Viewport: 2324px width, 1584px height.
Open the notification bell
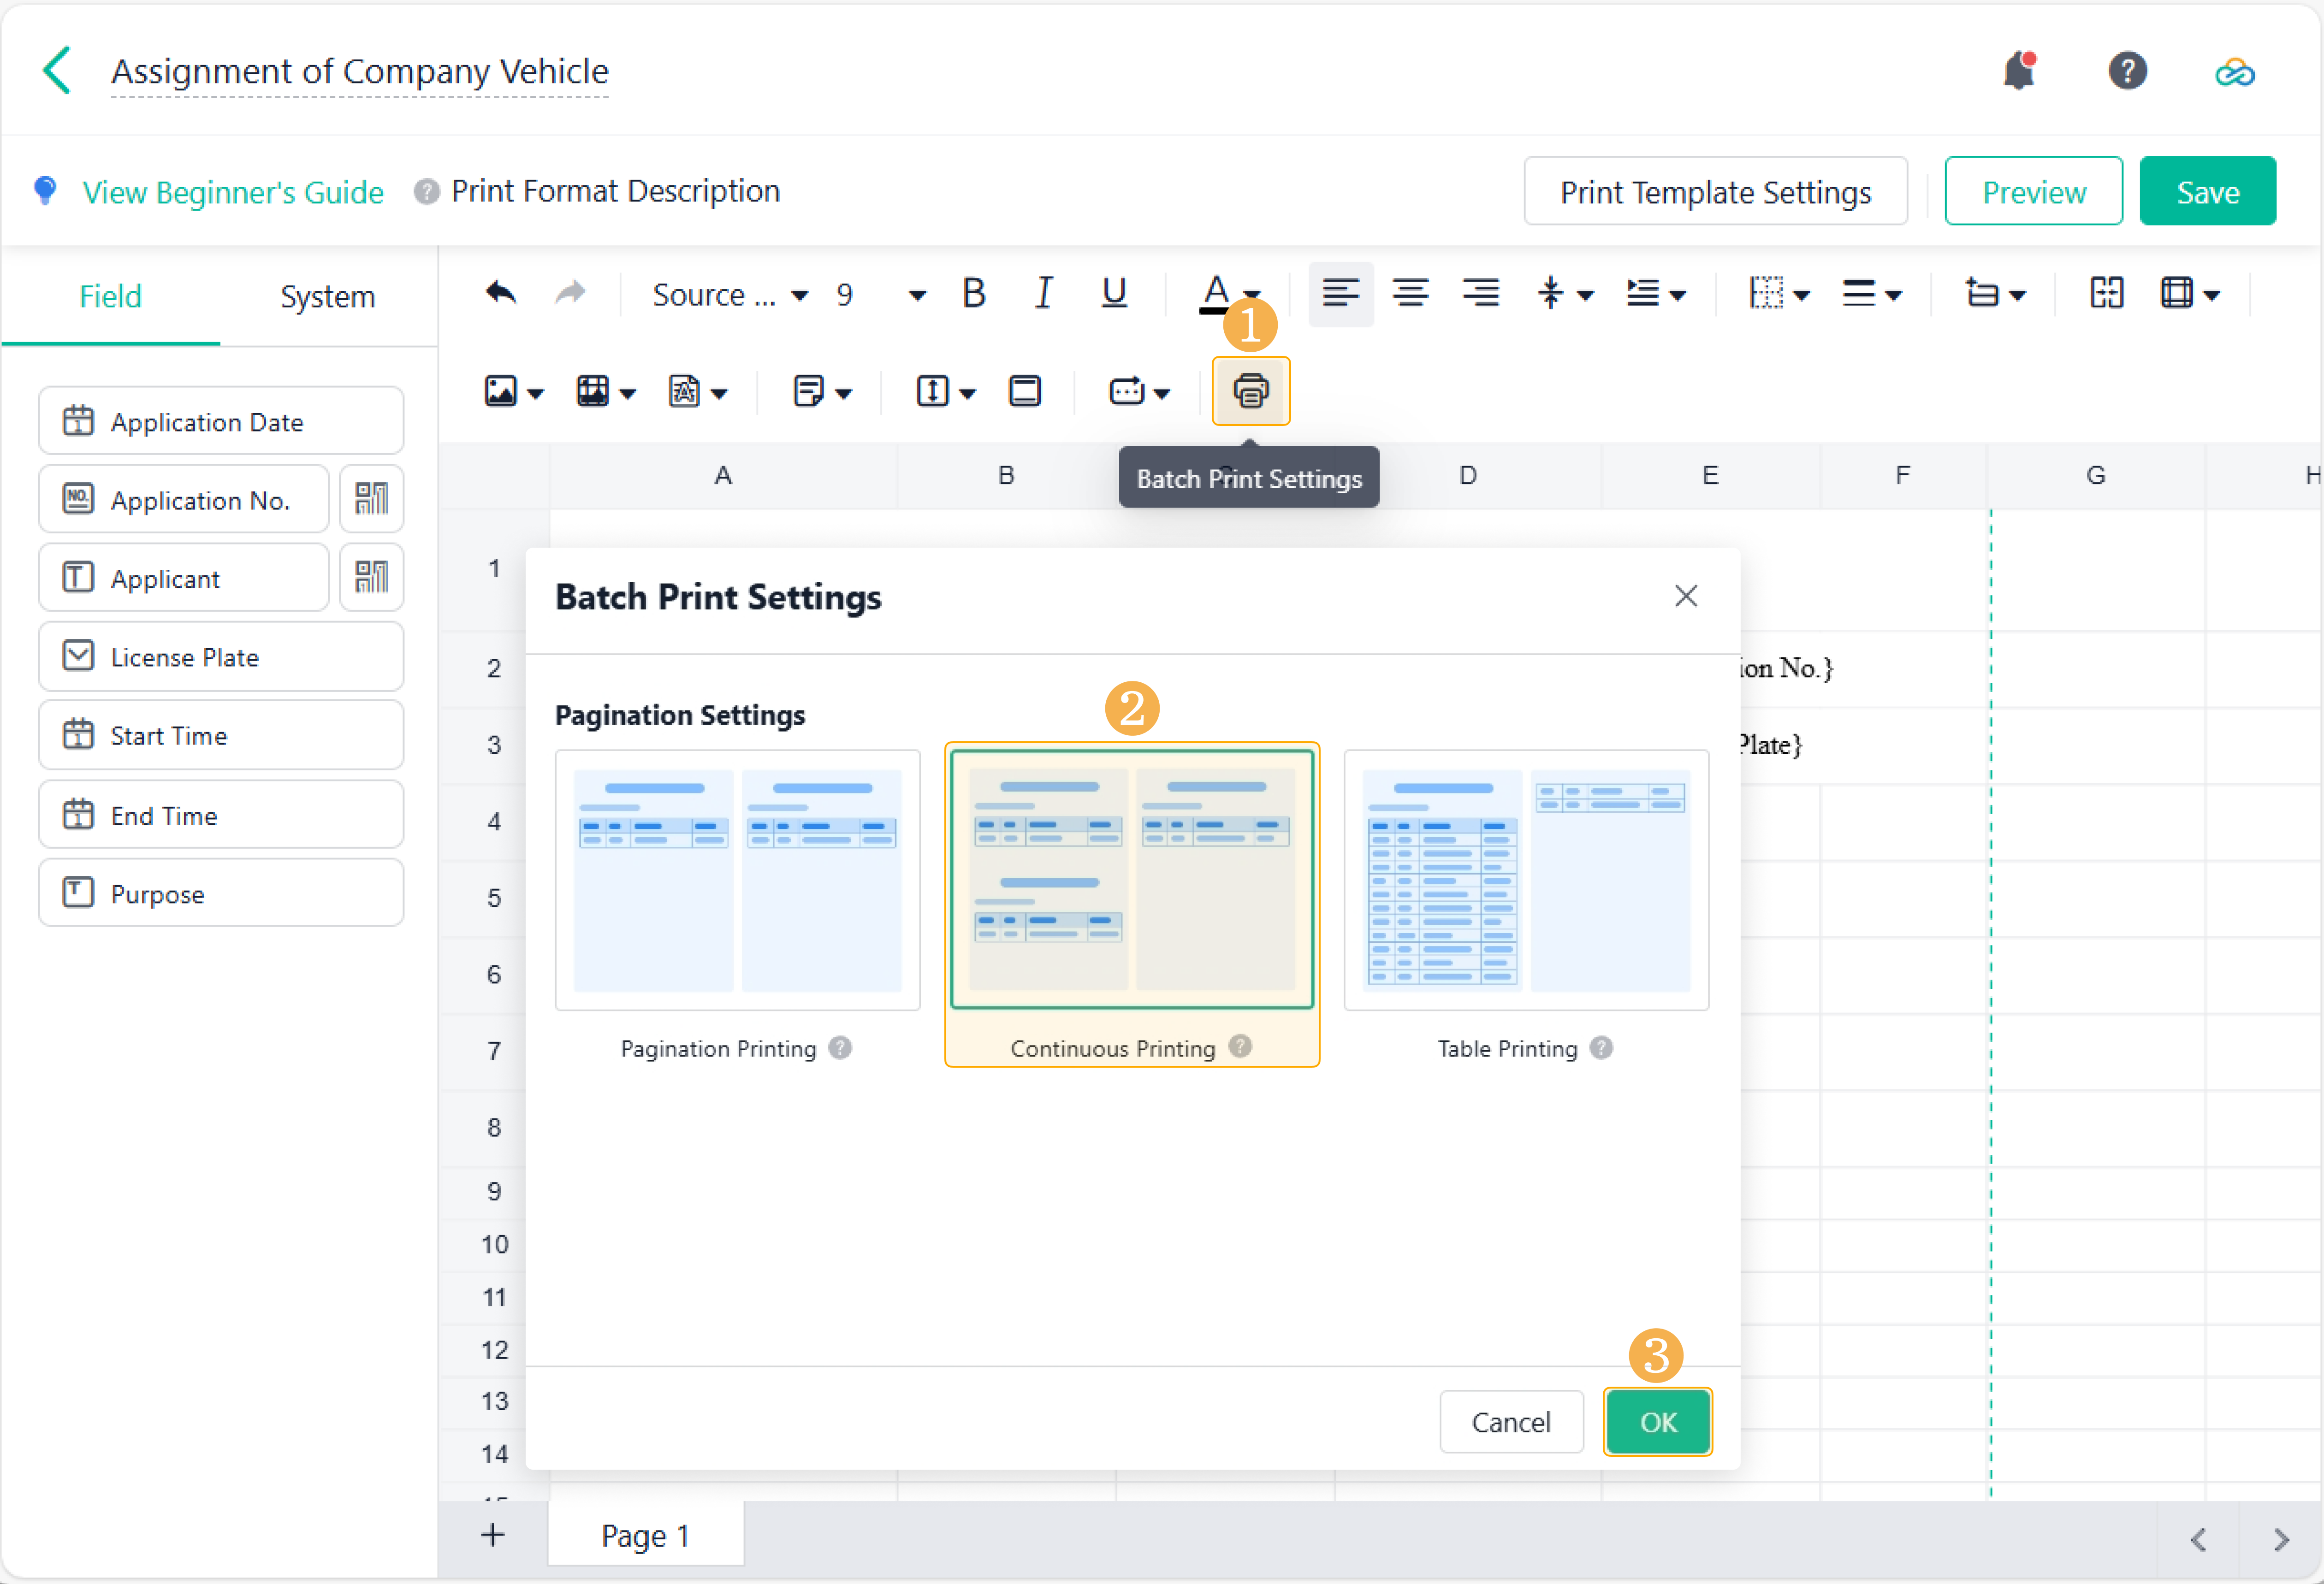tap(2019, 71)
